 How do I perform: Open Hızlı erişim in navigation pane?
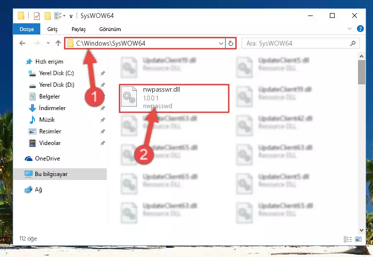coord(49,62)
